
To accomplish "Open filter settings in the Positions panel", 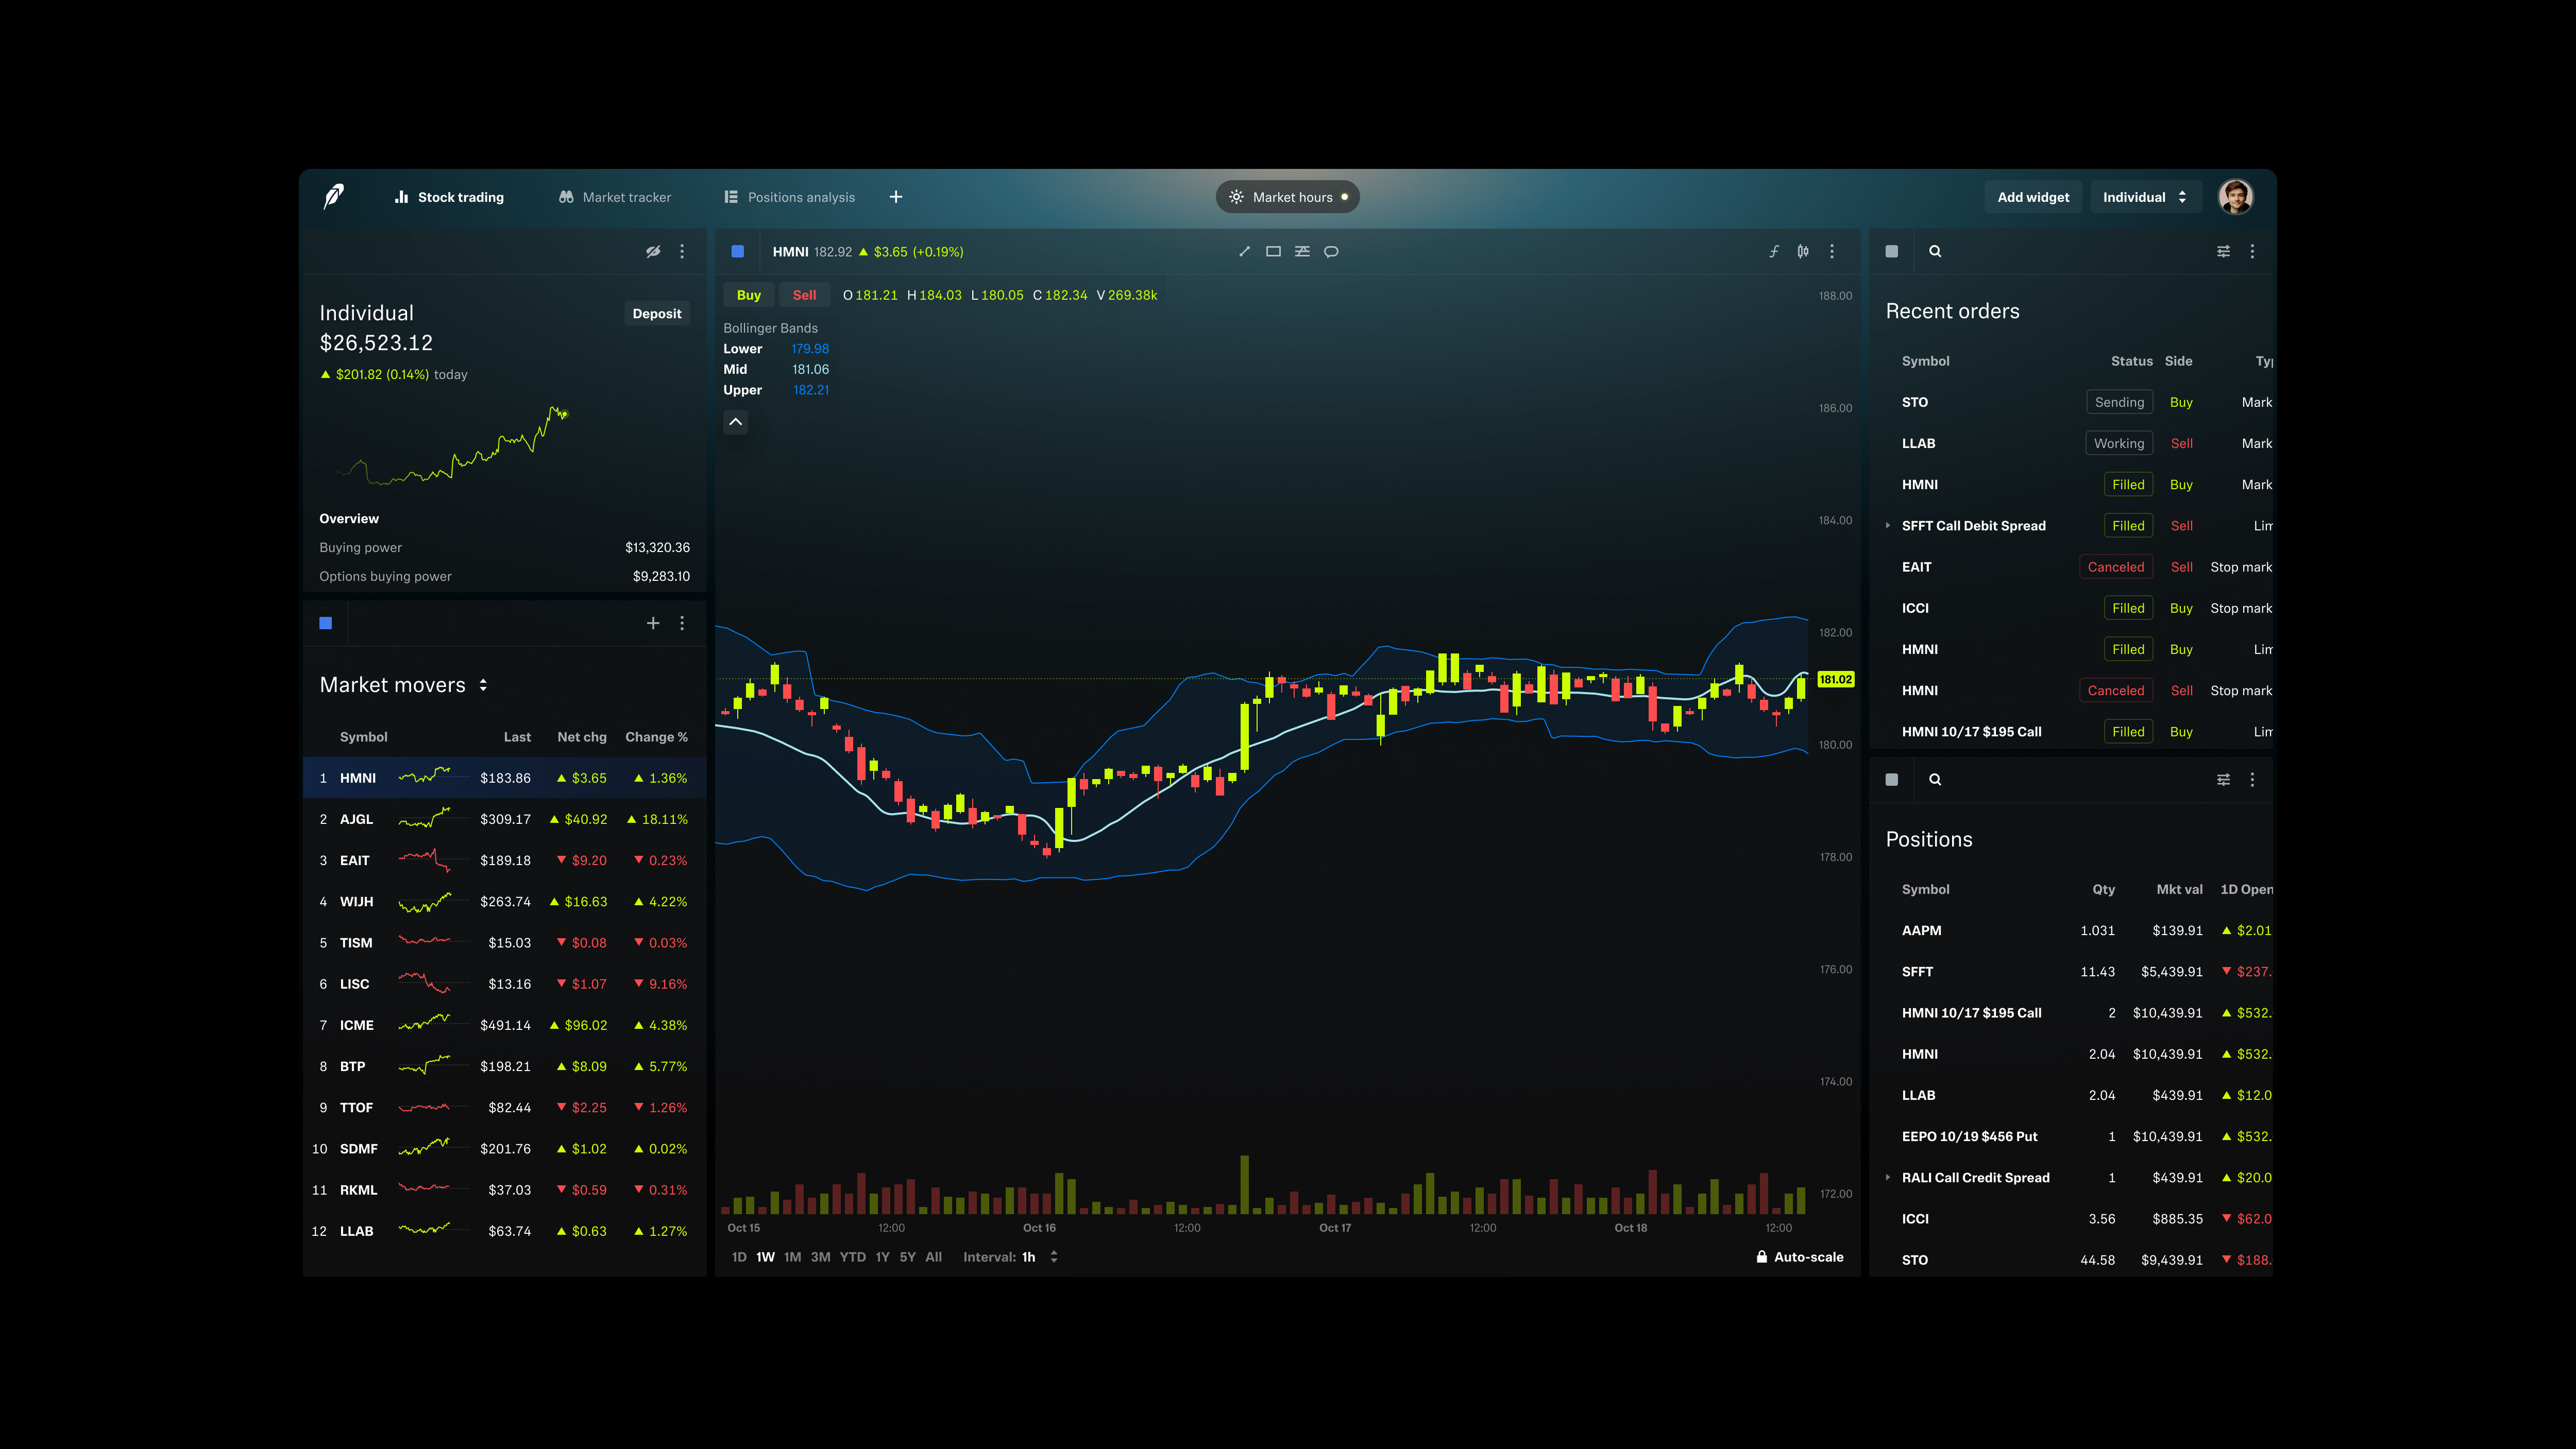I will (2223, 780).
